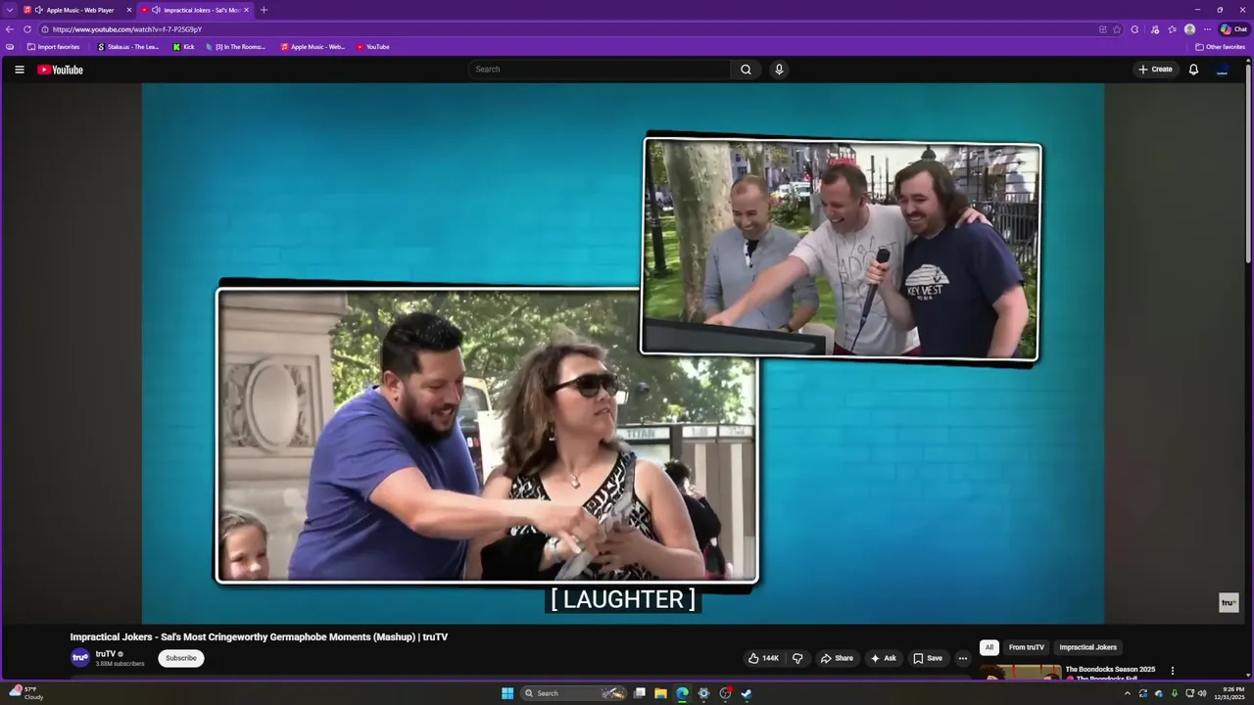The image size is (1254, 705).
Task: Click the truTV watermark on the video
Action: (1229, 602)
